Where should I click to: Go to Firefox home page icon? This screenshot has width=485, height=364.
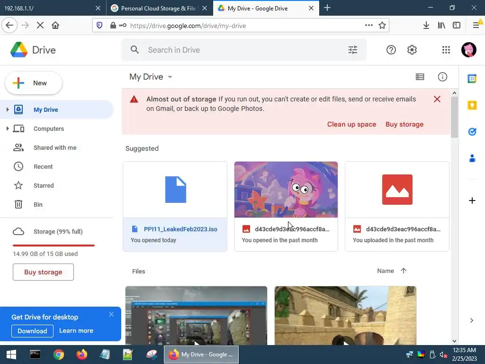(x=55, y=26)
